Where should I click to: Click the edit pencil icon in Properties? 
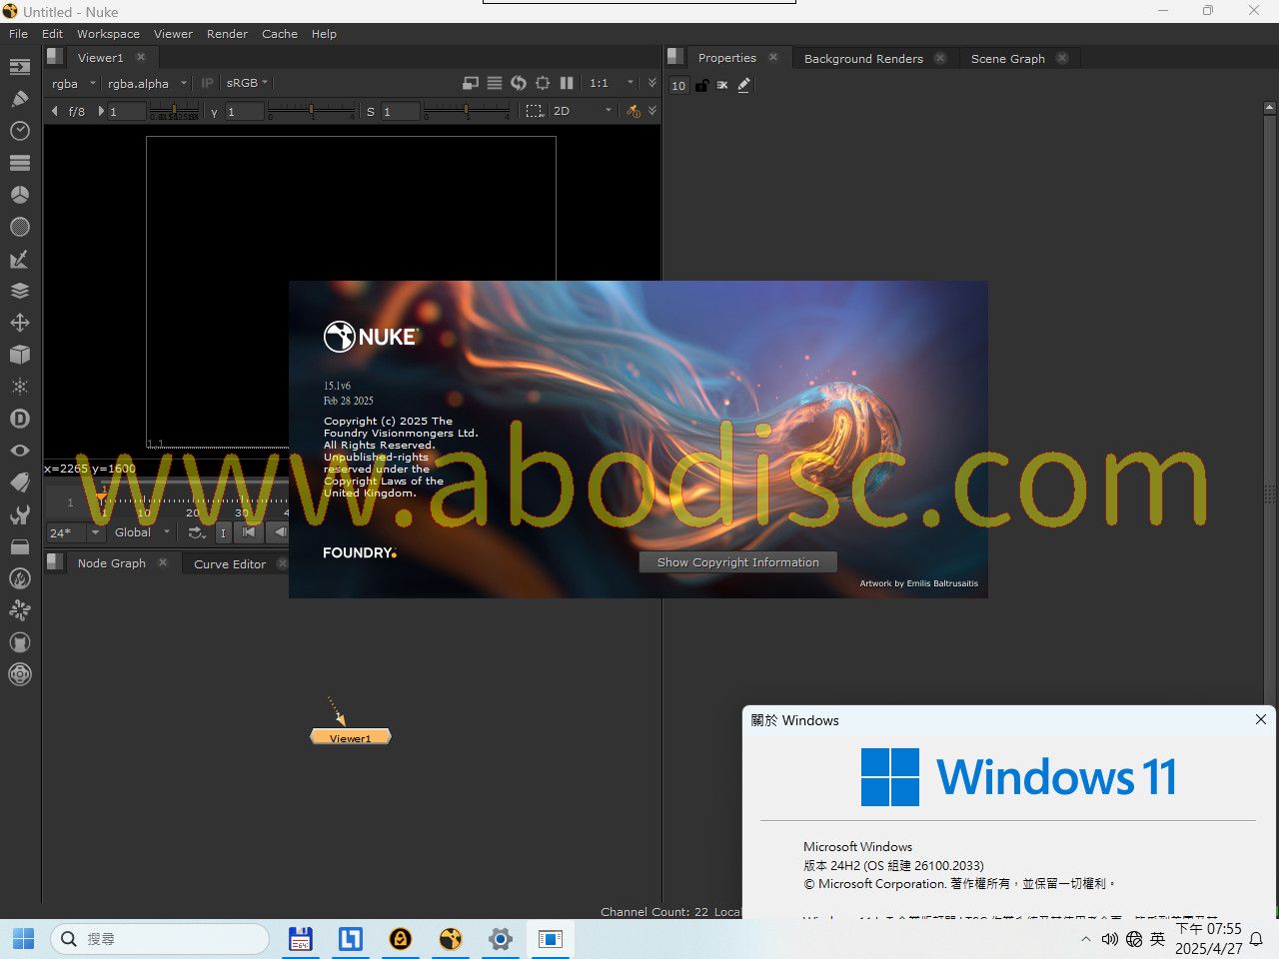[x=744, y=85]
